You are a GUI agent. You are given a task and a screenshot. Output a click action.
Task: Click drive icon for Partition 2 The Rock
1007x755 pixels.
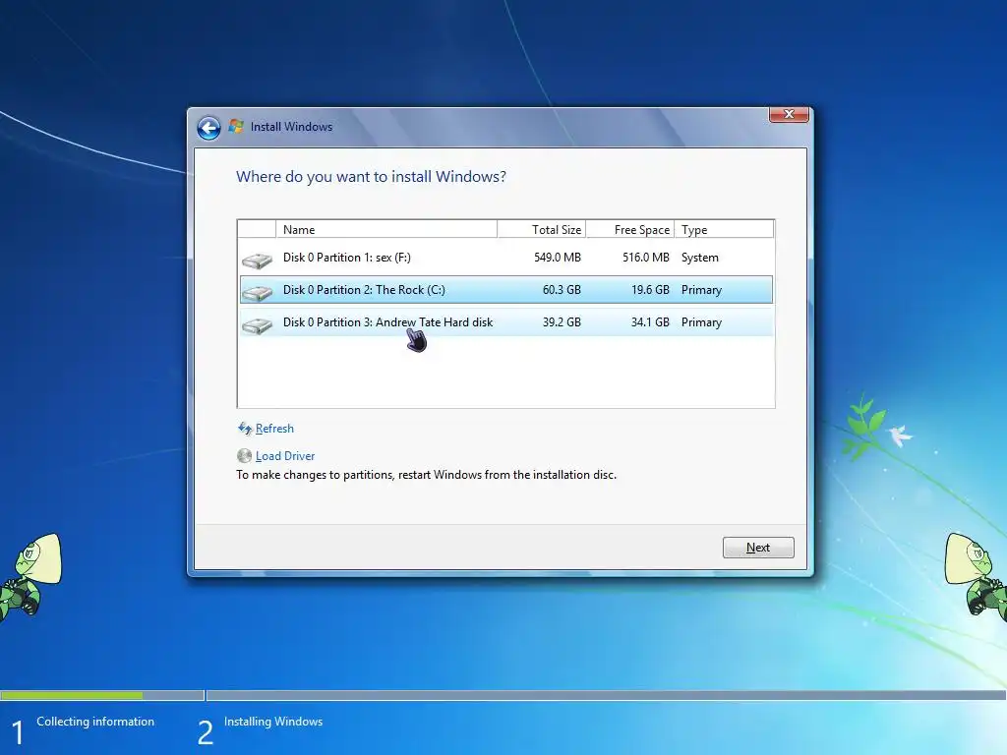pos(257,292)
